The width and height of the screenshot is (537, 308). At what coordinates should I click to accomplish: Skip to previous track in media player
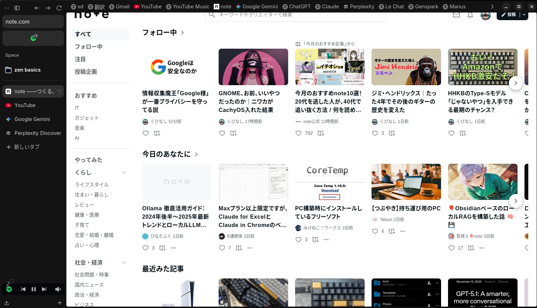point(23,289)
